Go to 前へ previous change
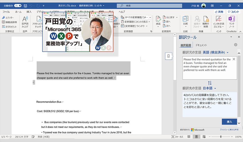 pyautogui.click(x=167, y=22)
